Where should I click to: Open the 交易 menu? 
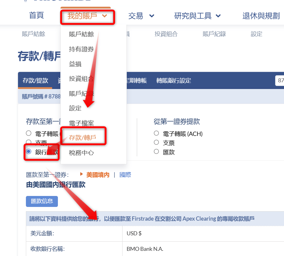pyautogui.click(x=136, y=16)
